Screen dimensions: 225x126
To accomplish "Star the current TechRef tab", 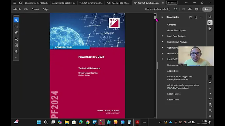I will pos(135,3).
